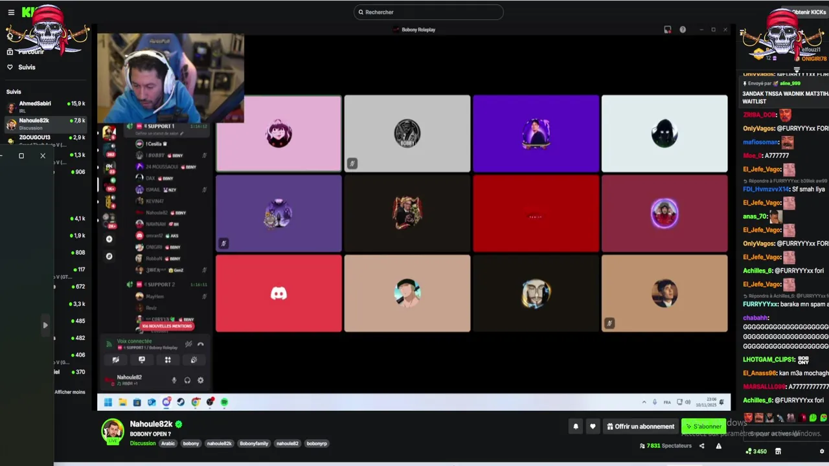829x466 pixels.
Task: Click the Rechercher search field
Action: pos(429,12)
